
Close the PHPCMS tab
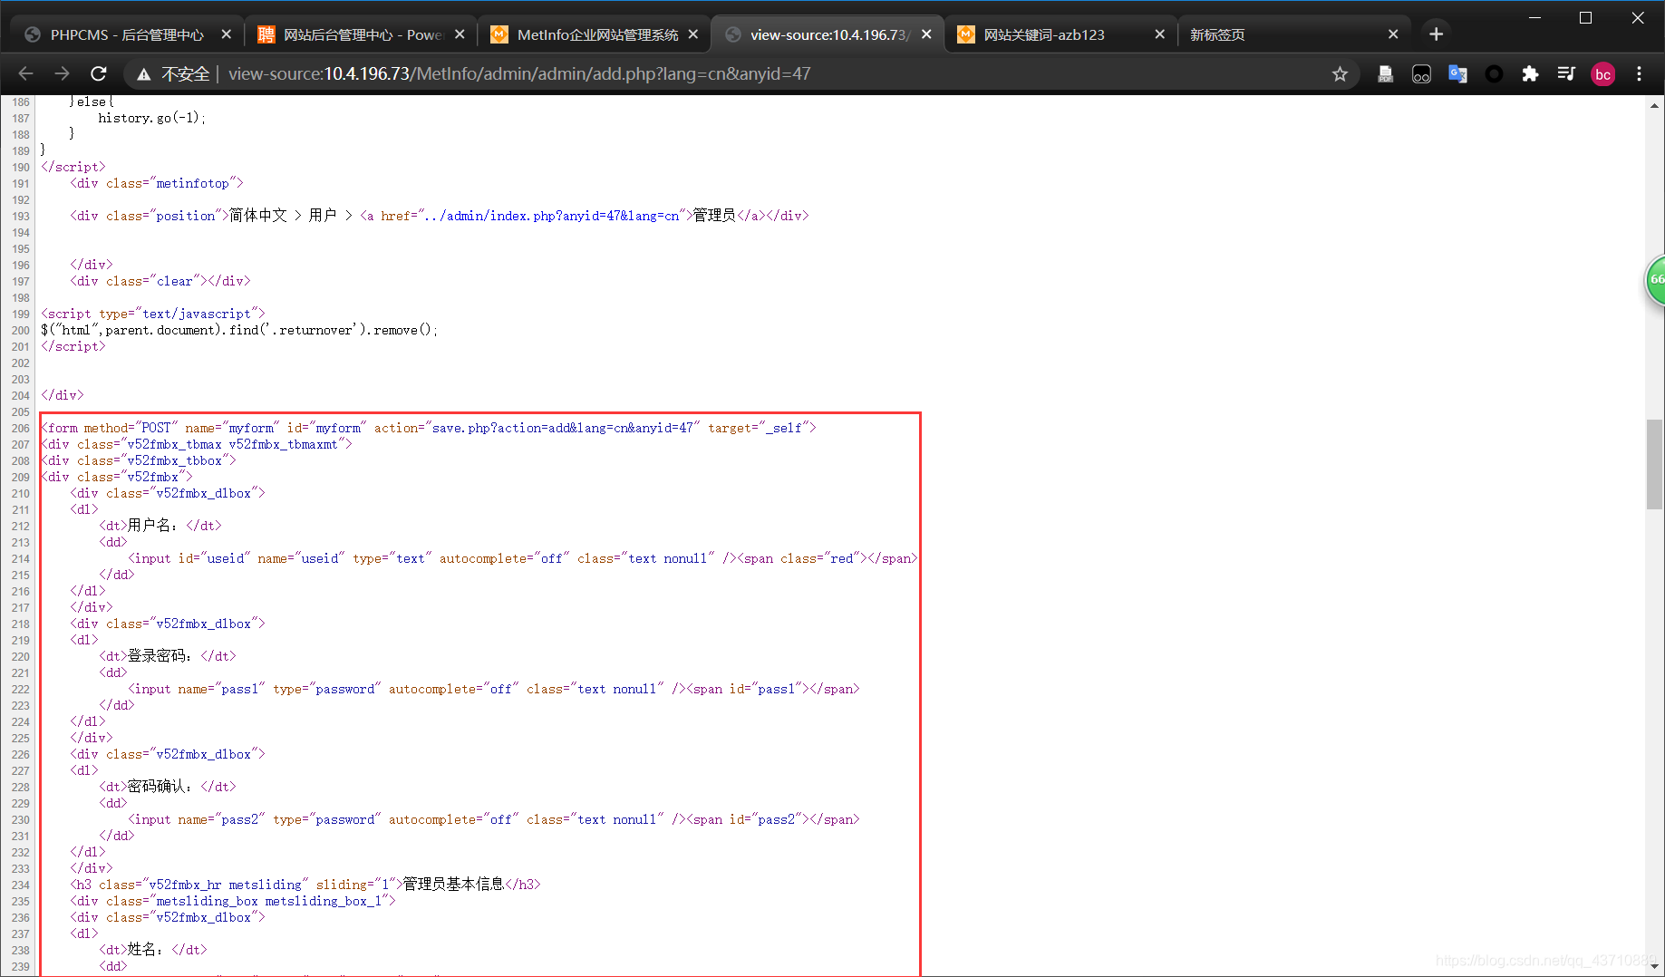pos(227,34)
